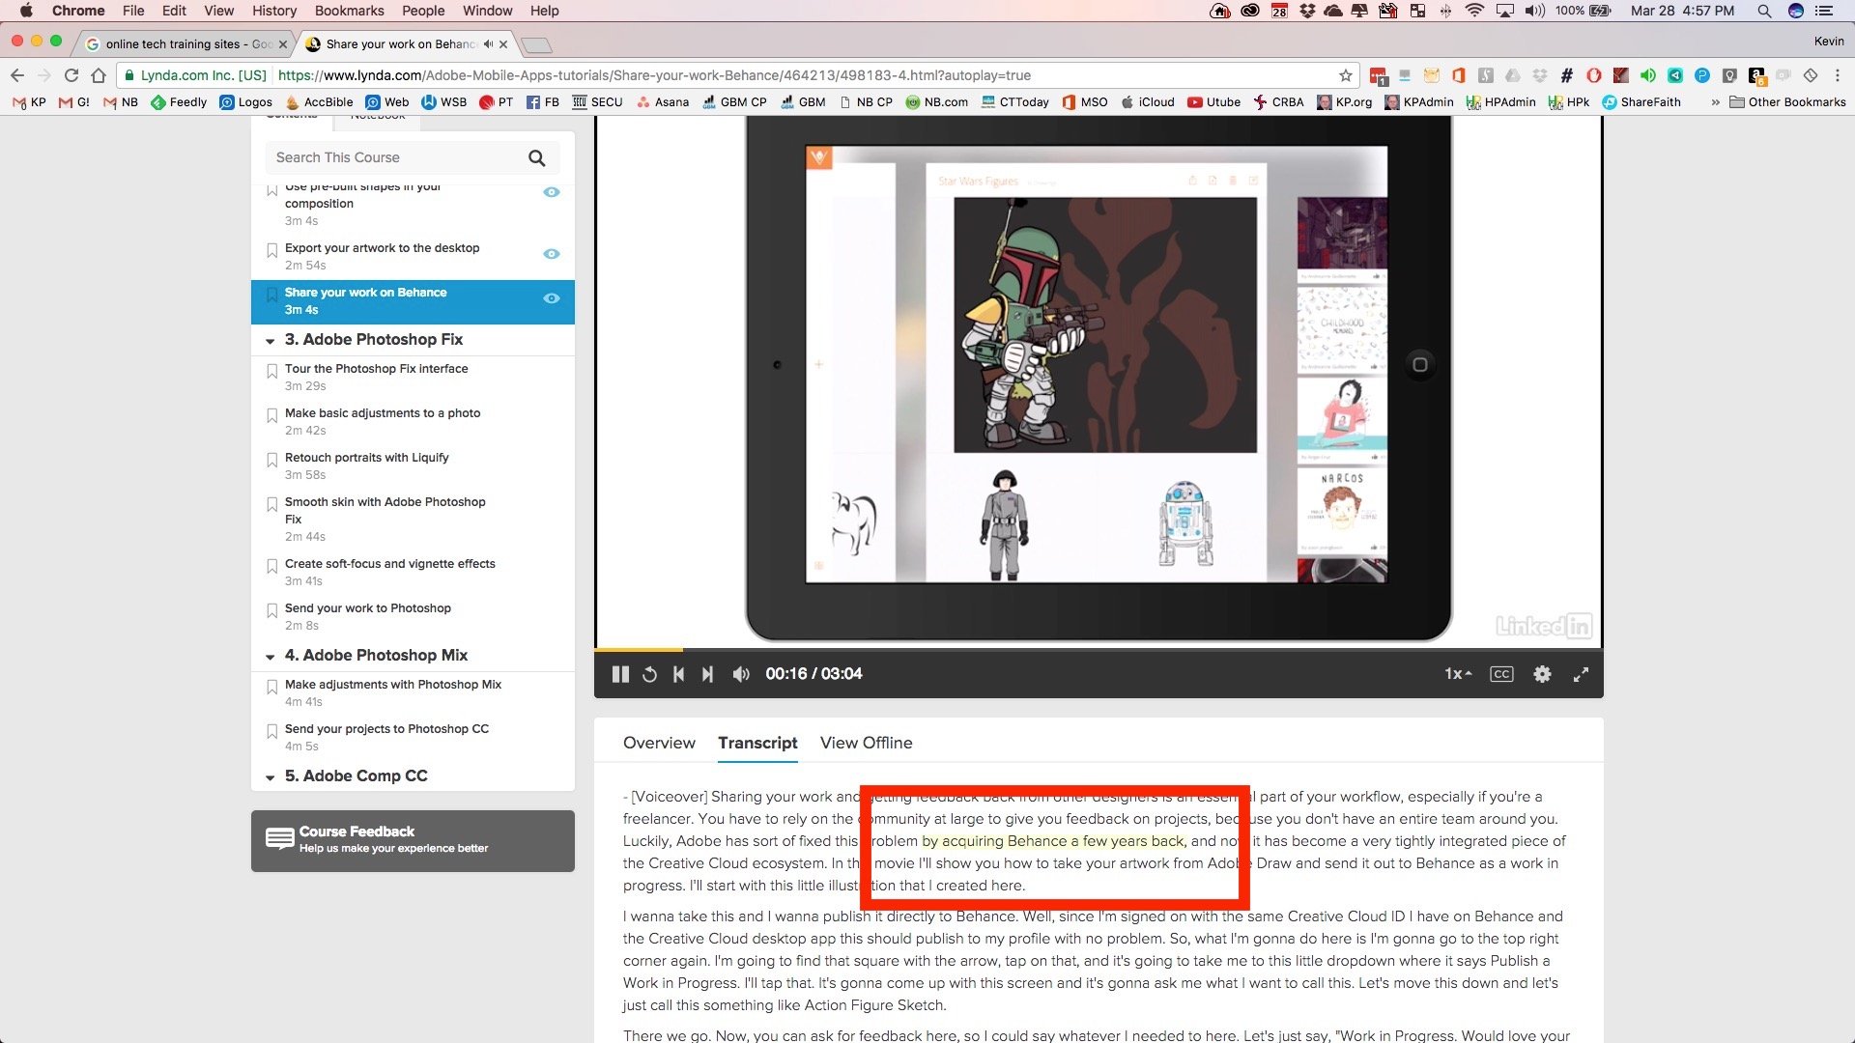Open Create soft-focus and vignette effects lesson
This screenshot has width=1855, height=1043.
point(389,564)
